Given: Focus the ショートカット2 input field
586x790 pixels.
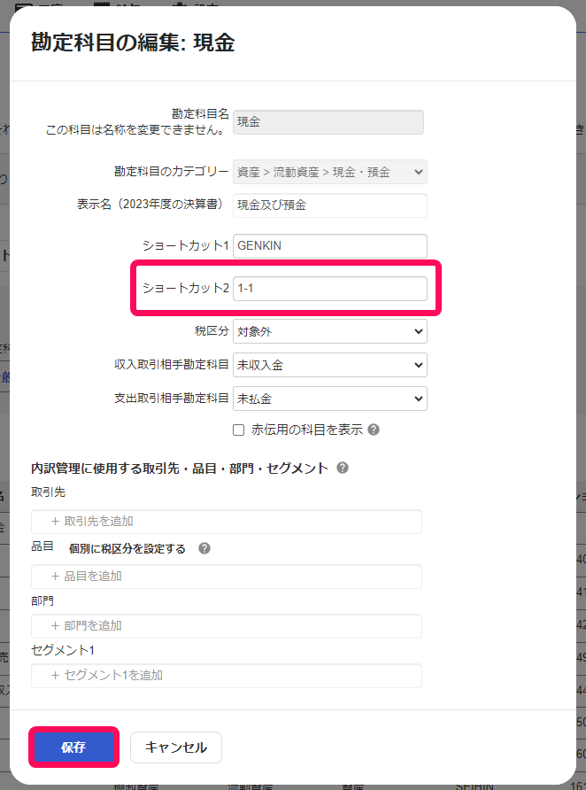Looking at the screenshot, I should tap(330, 289).
